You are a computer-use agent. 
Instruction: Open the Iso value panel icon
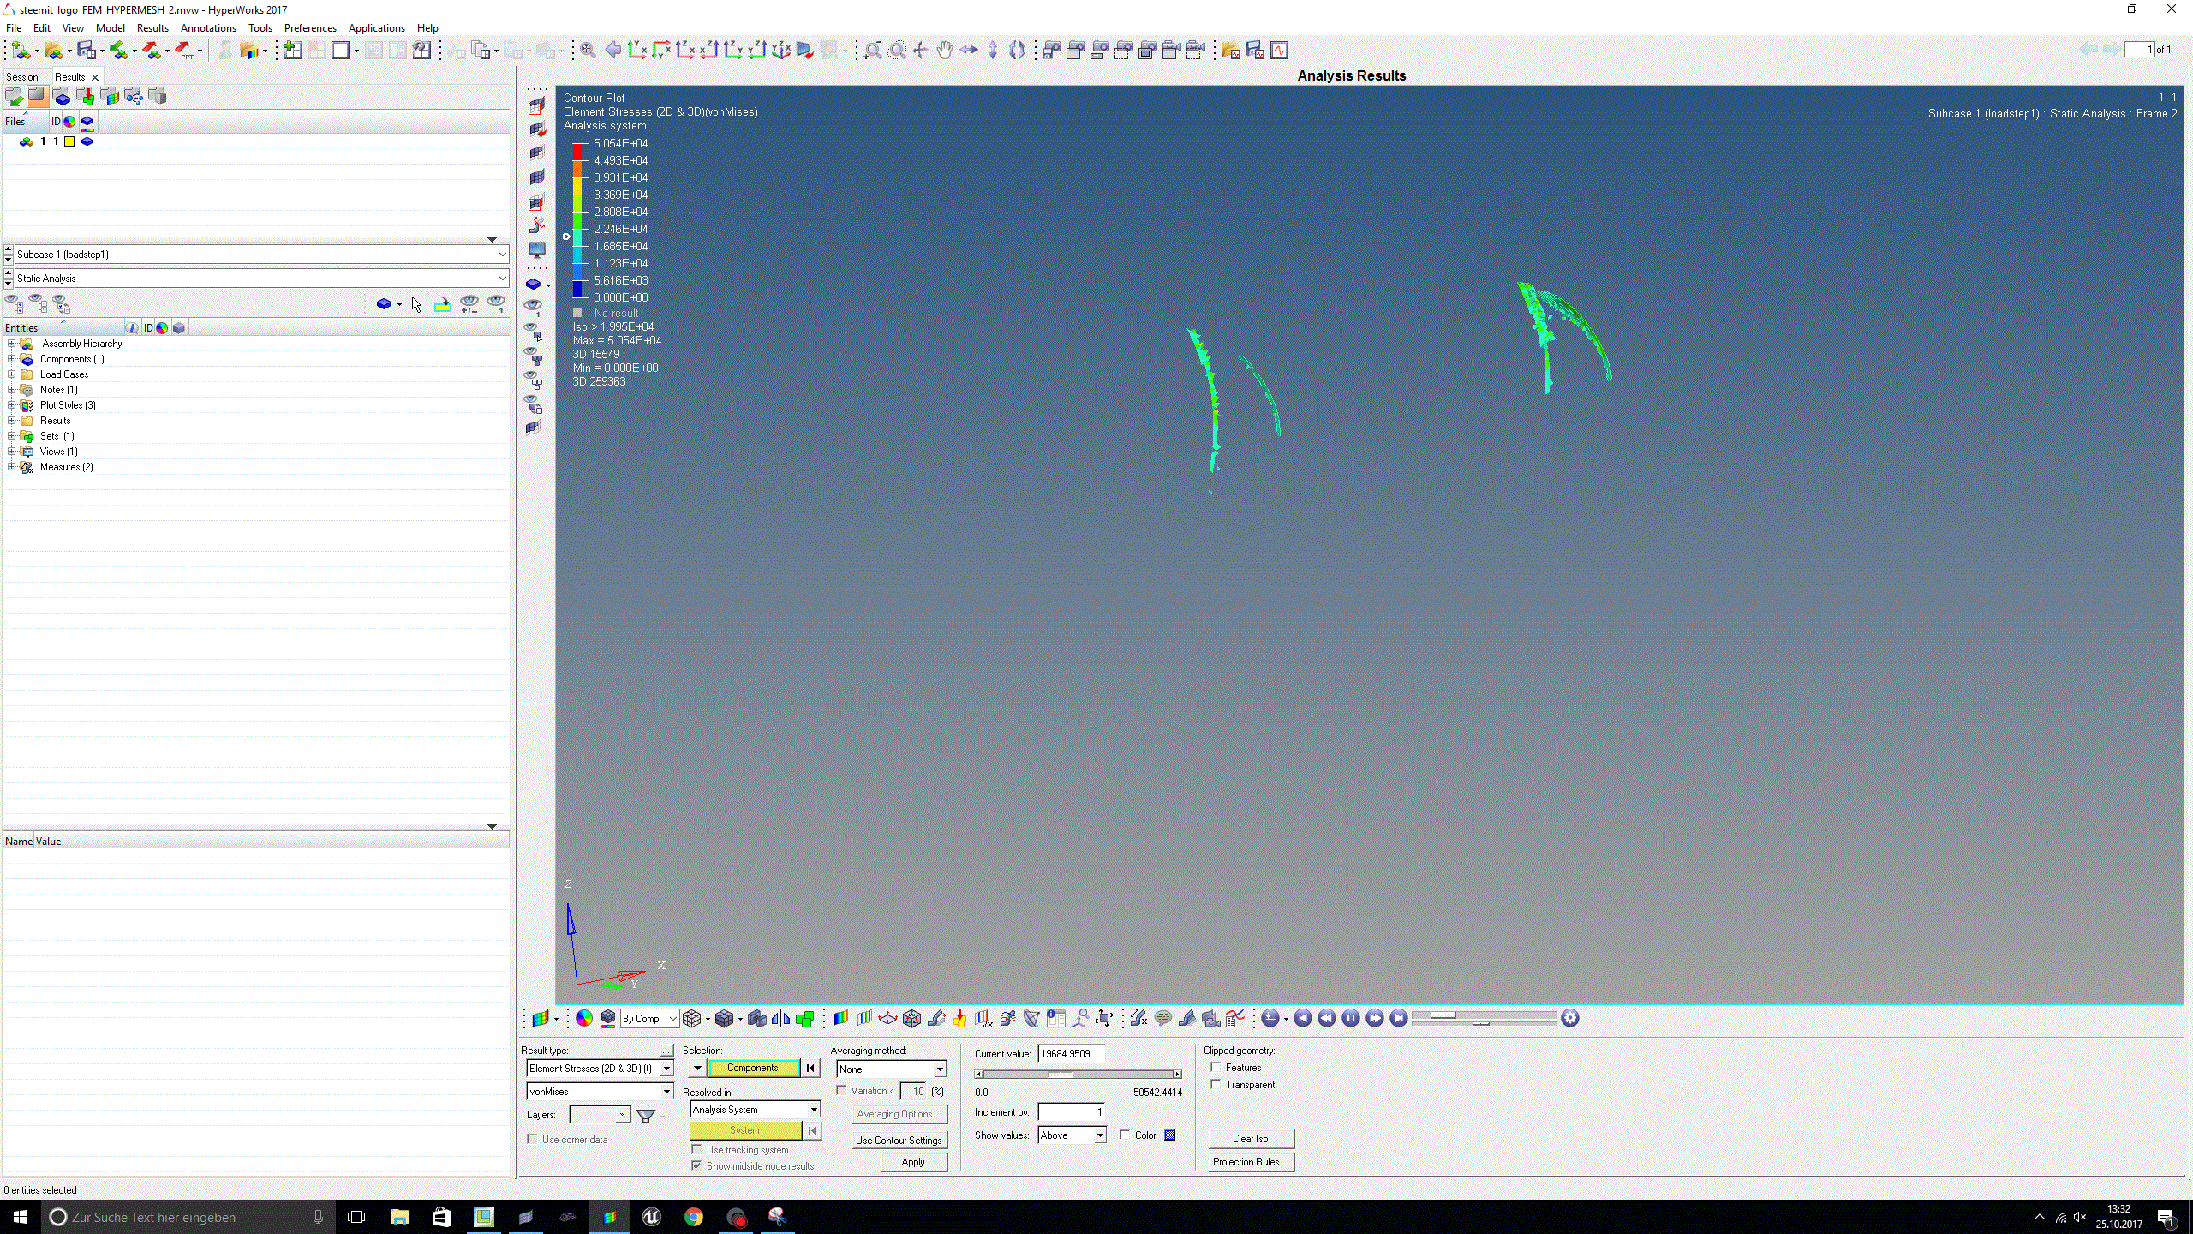click(x=864, y=1018)
